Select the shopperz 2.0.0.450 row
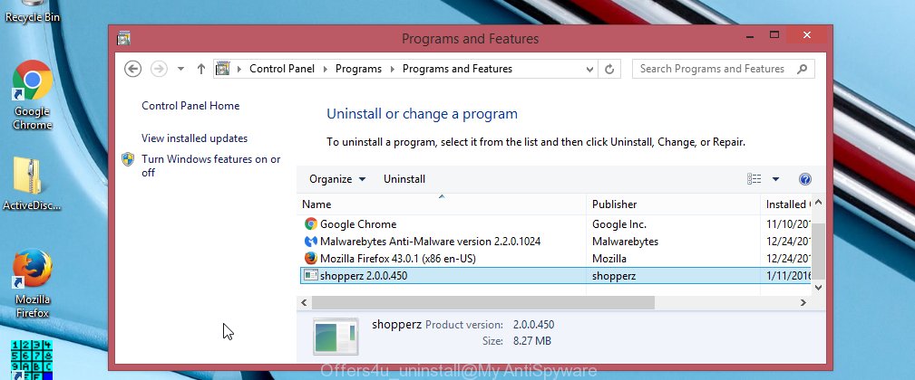The image size is (915, 380). 554,276
